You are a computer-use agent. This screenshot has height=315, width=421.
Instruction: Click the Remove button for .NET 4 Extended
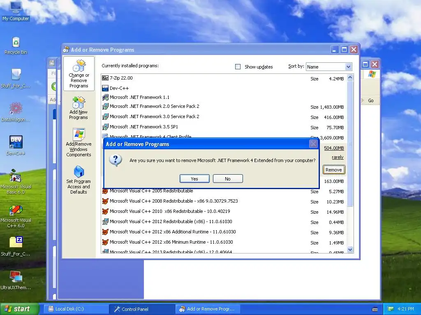(334, 170)
